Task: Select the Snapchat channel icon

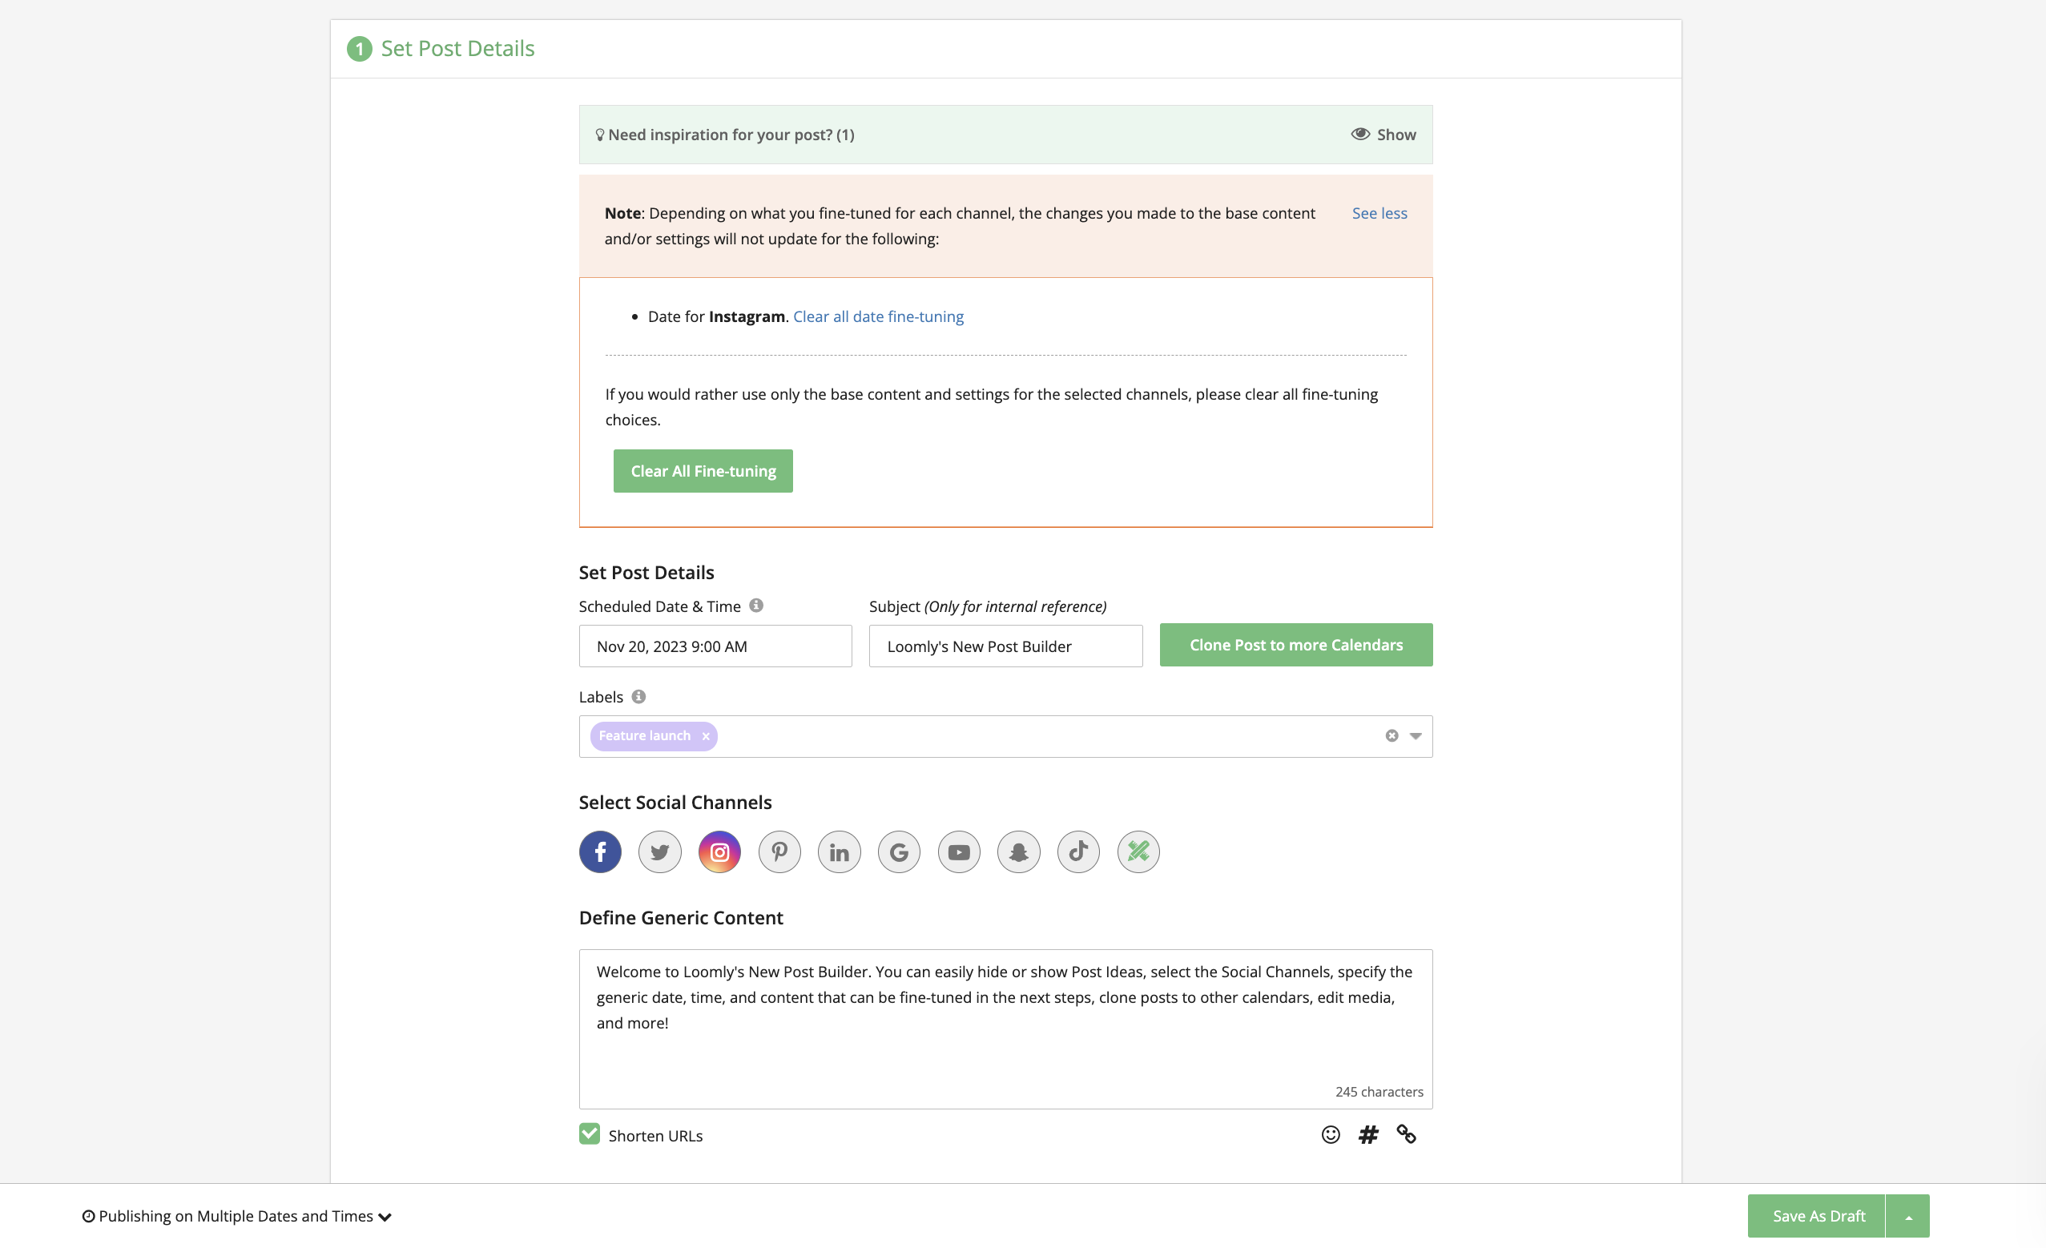Action: click(x=1018, y=852)
